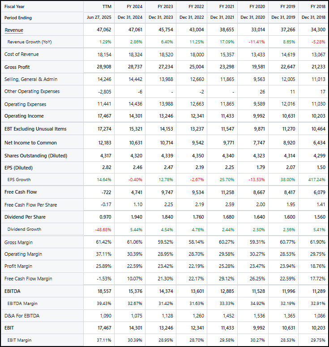Click the Gross Profit row label
This screenshot has width=329, height=347.
tap(17, 67)
